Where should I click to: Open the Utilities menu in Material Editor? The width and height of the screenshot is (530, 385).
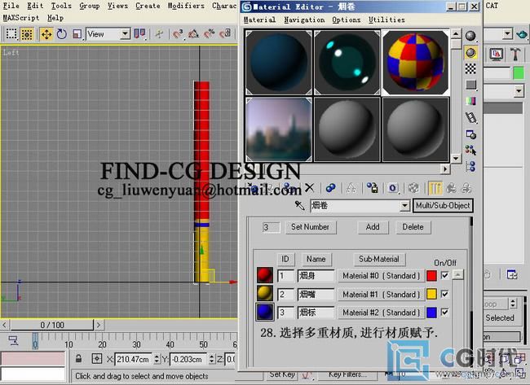point(386,20)
